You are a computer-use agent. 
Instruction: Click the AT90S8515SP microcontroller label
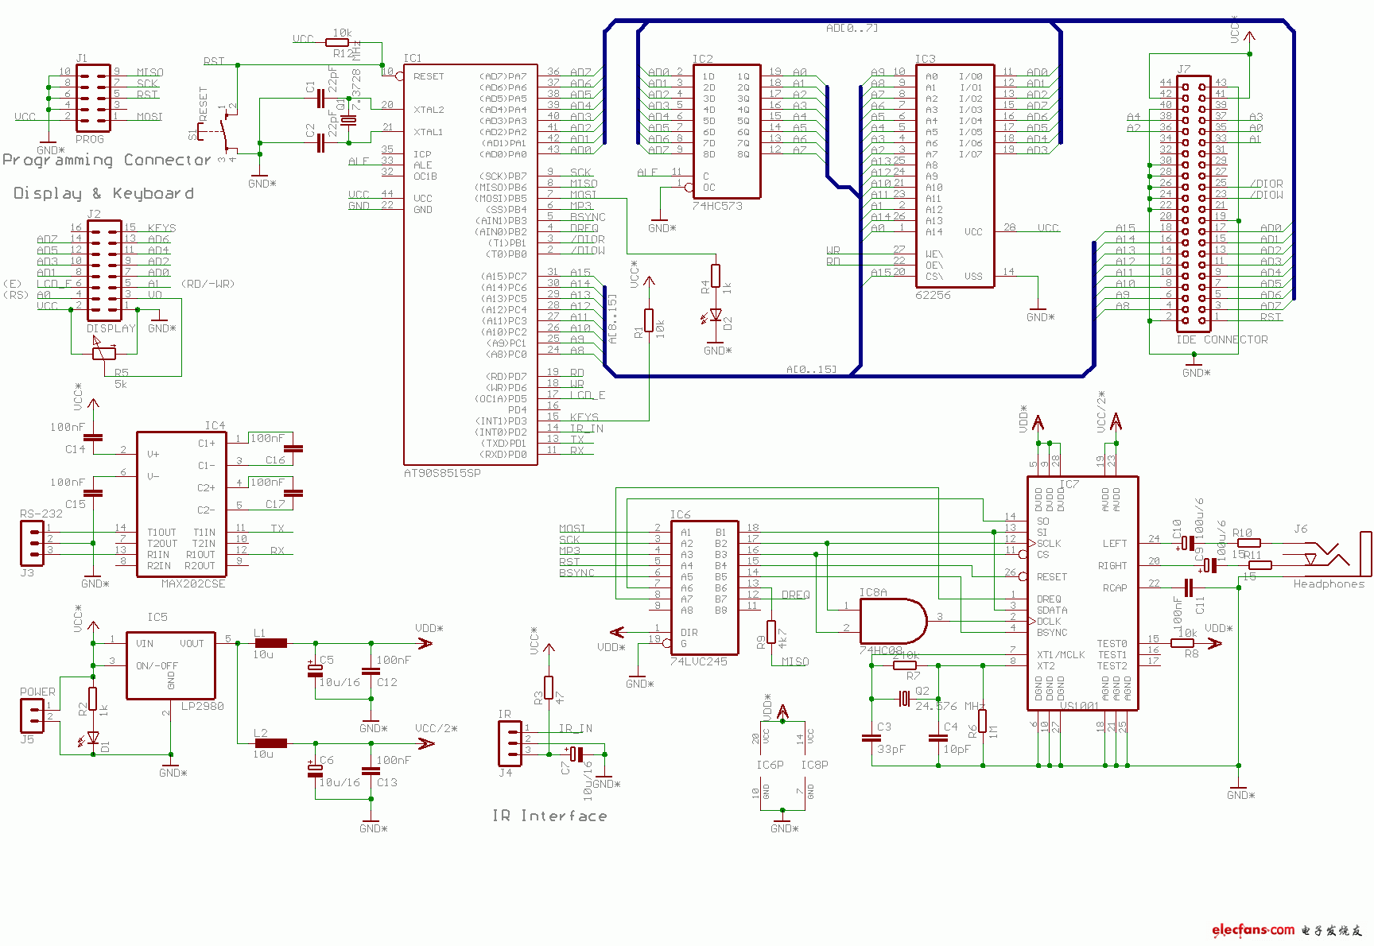442,473
